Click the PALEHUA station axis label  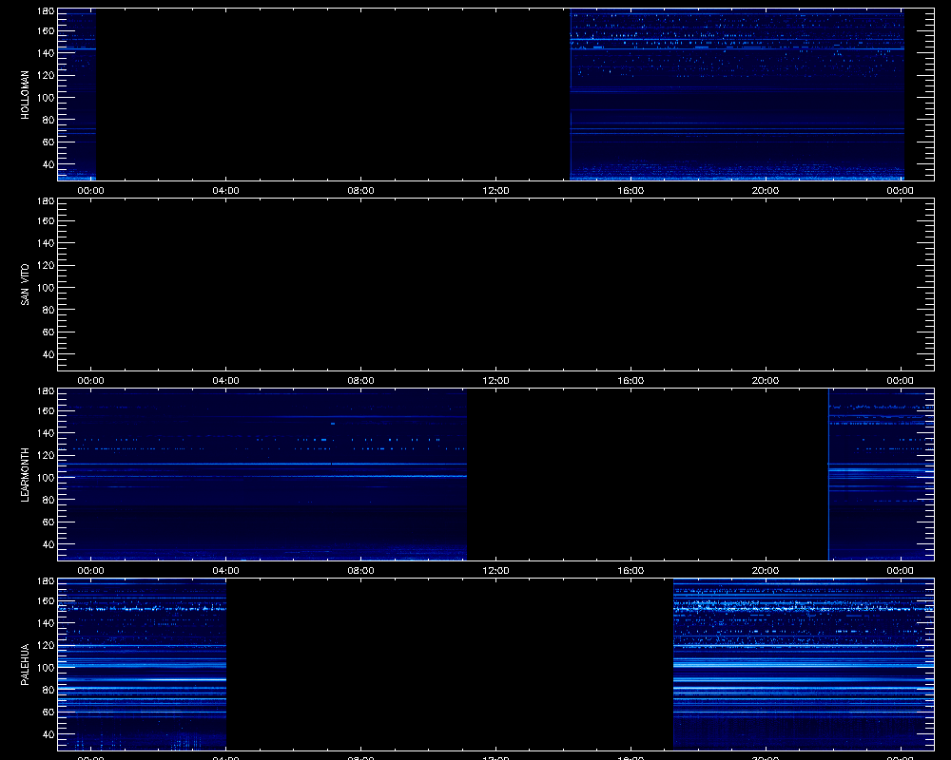(25, 664)
